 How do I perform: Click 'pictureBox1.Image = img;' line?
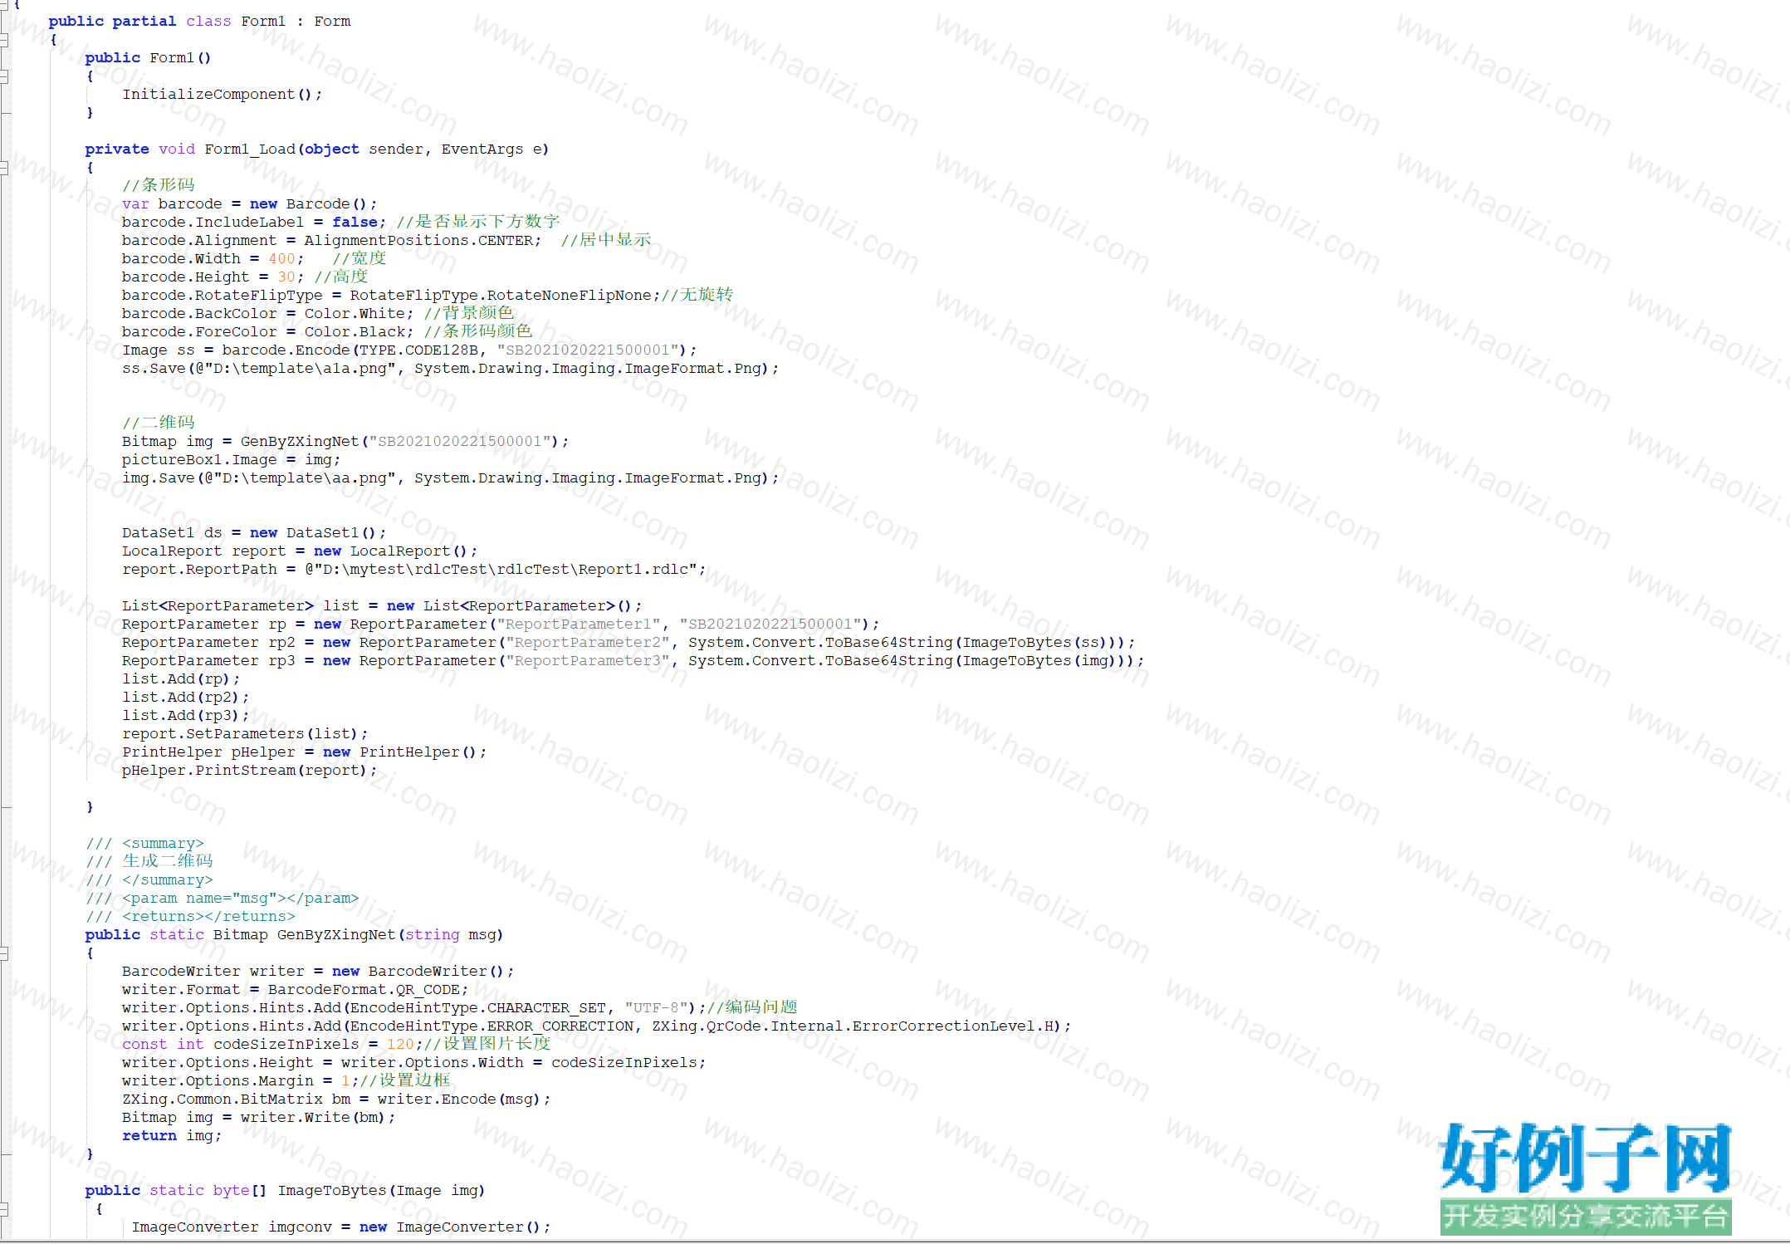pyautogui.click(x=231, y=459)
